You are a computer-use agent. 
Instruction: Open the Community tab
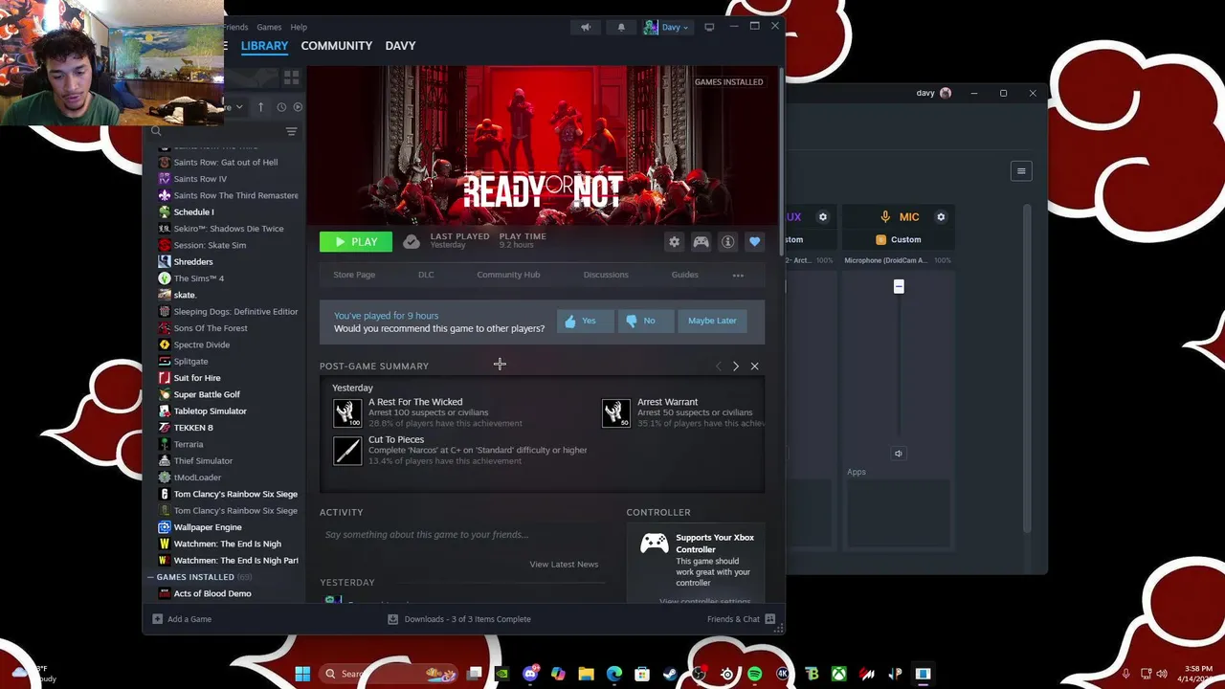pyautogui.click(x=336, y=46)
